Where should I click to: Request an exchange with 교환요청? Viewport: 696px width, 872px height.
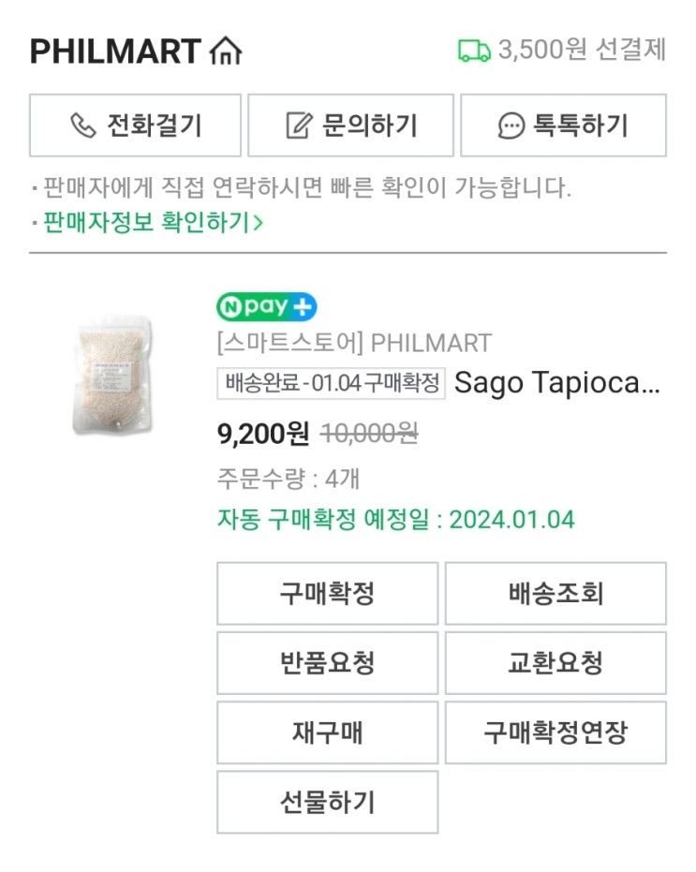point(555,663)
